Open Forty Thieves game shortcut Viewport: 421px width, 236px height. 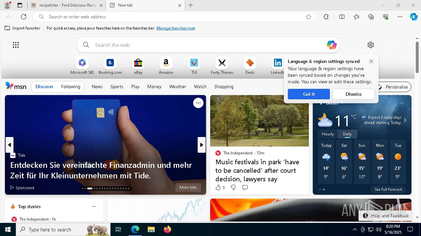point(222,66)
